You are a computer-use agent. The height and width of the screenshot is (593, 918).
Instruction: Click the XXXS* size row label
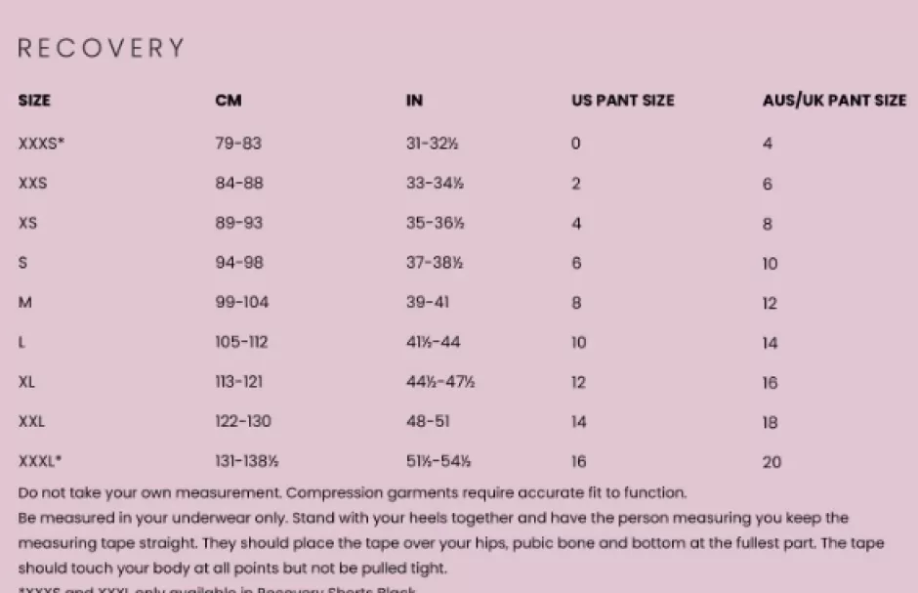click(42, 144)
